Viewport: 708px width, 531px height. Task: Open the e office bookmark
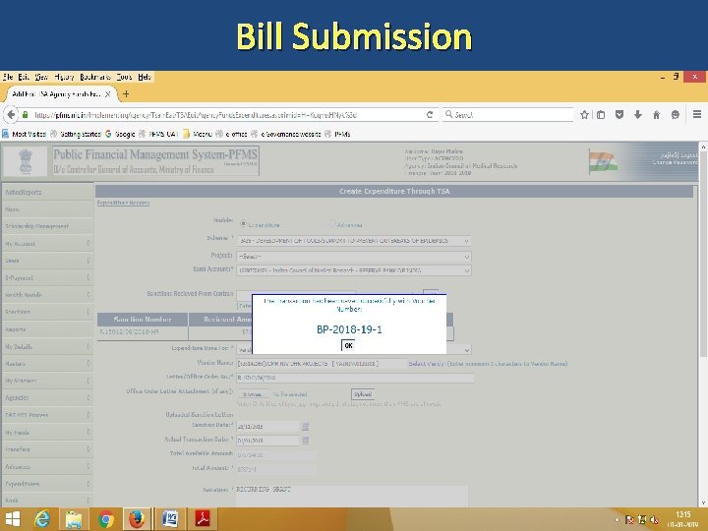pyautogui.click(x=231, y=134)
